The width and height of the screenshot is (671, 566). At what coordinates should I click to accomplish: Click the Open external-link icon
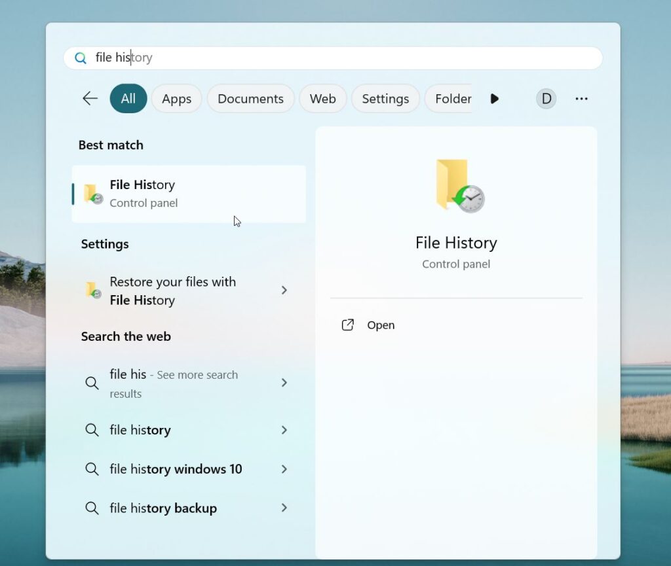coord(348,325)
